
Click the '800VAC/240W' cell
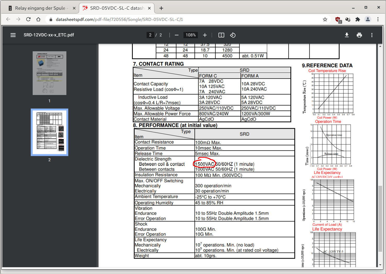[x=214, y=114]
